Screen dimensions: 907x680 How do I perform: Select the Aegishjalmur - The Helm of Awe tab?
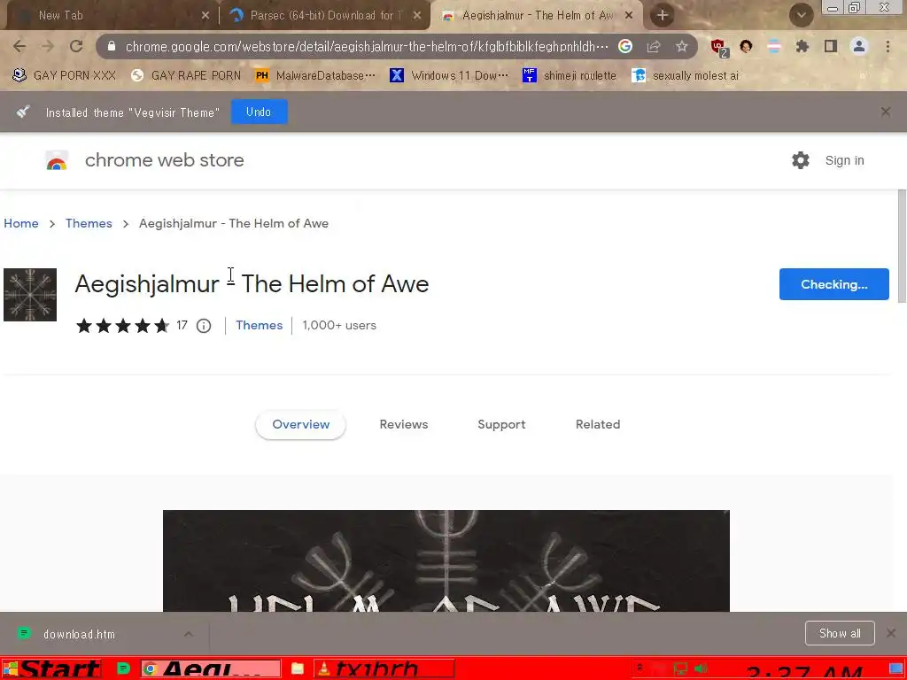537,16
